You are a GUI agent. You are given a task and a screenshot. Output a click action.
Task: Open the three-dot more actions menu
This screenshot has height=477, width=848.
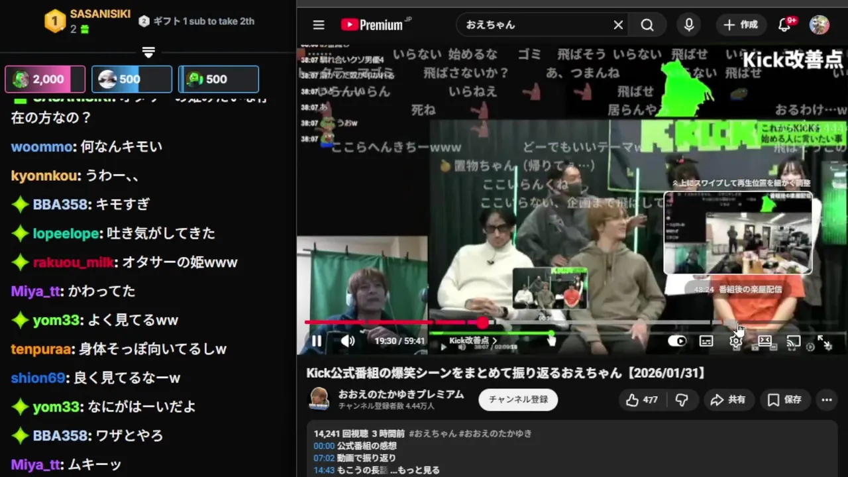(x=826, y=399)
